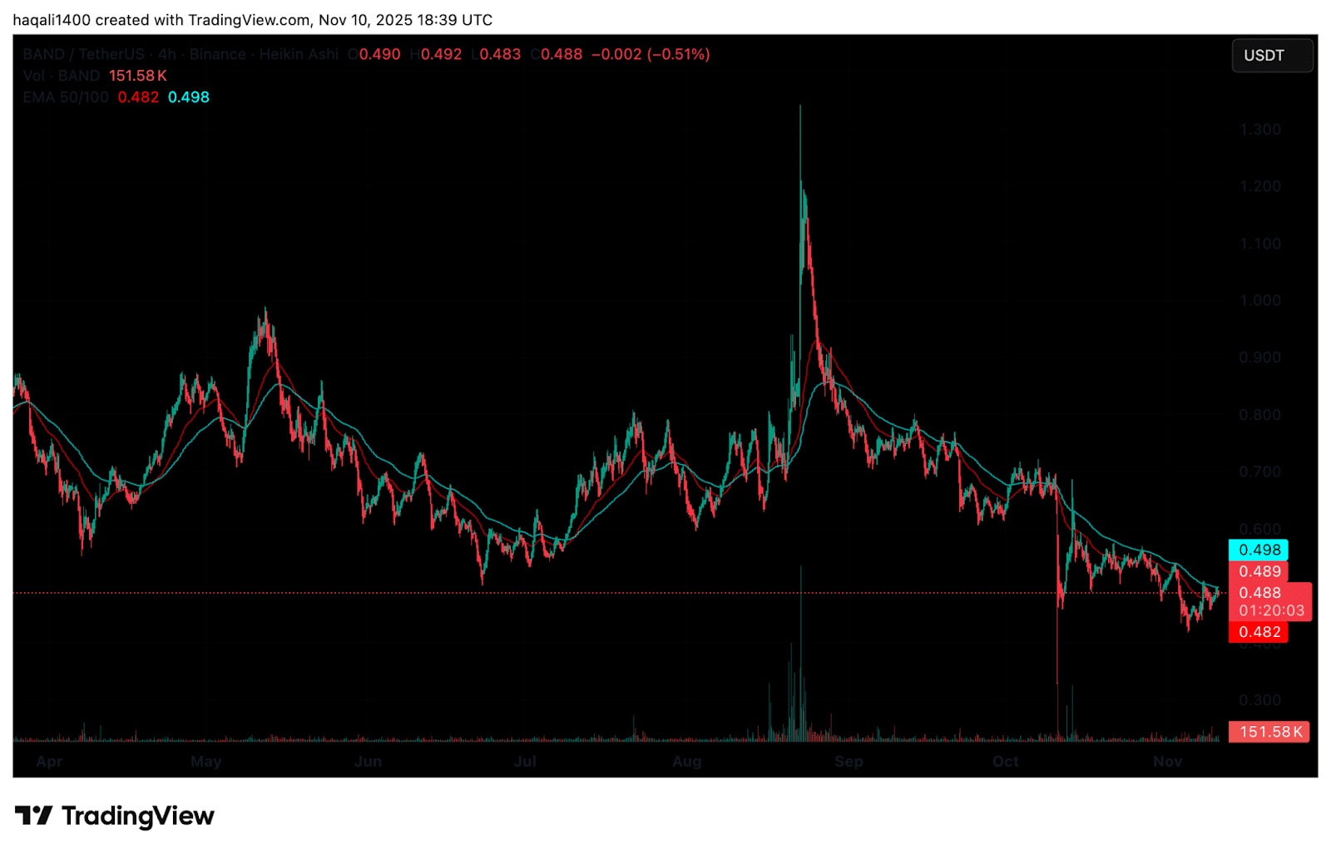Select the Vol · BAND indicator legend
Screen dimensions: 1331x854
point(62,76)
